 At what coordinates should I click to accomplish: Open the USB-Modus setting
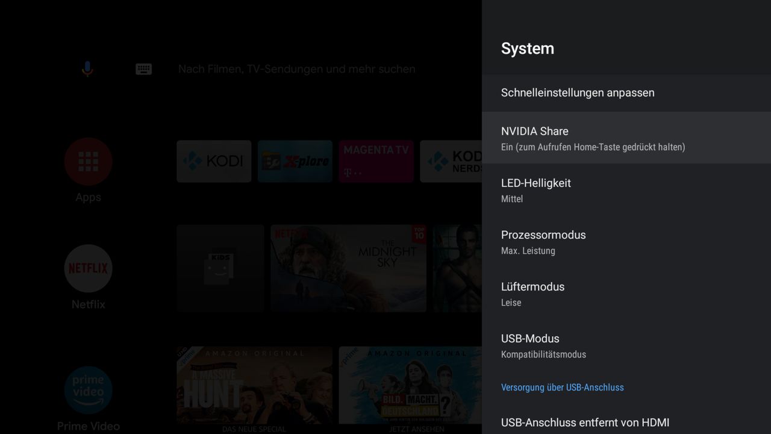(x=626, y=345)
